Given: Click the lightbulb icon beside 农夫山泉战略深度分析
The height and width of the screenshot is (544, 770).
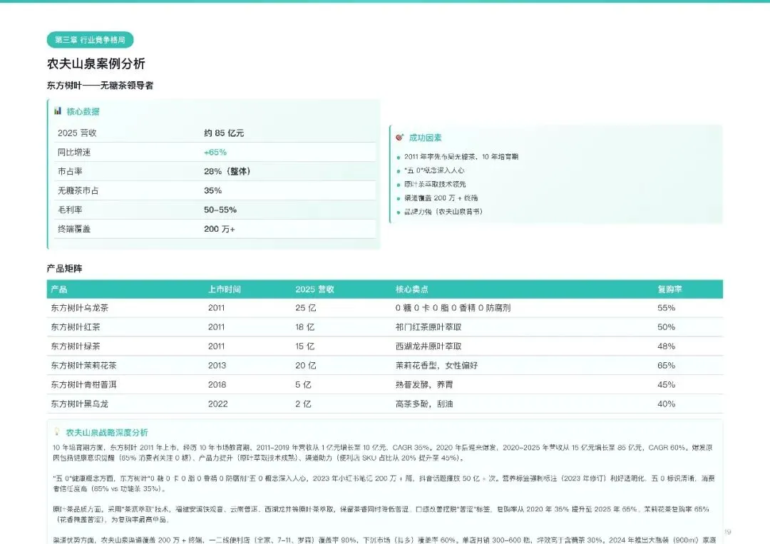Looking at the screenshot, I should pos(57,431).
